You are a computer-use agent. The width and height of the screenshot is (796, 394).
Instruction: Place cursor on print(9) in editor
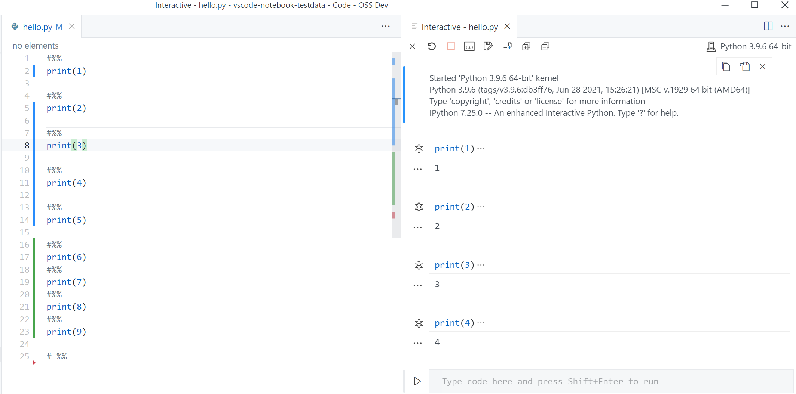coord(66,332)
